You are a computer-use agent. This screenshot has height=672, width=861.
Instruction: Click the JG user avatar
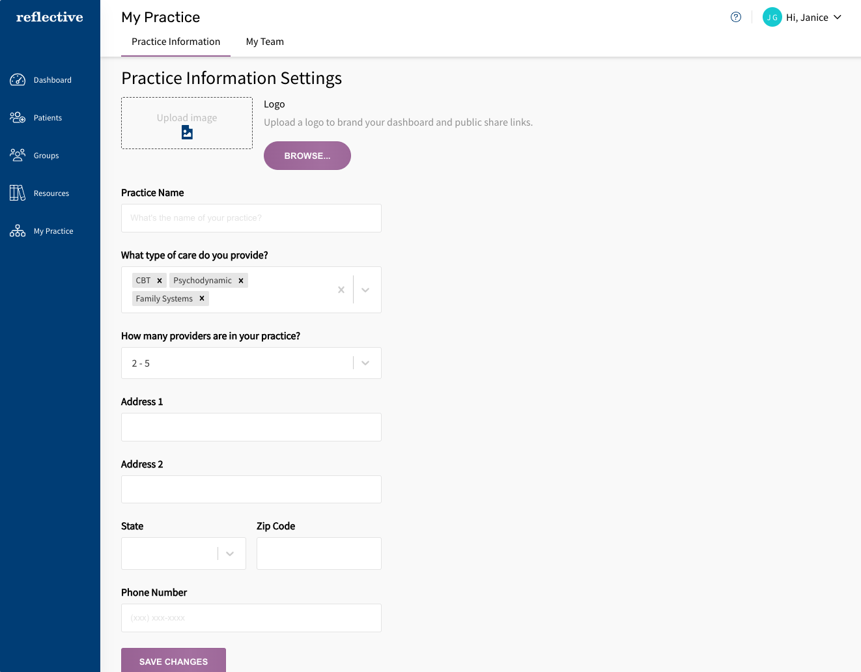772,18
